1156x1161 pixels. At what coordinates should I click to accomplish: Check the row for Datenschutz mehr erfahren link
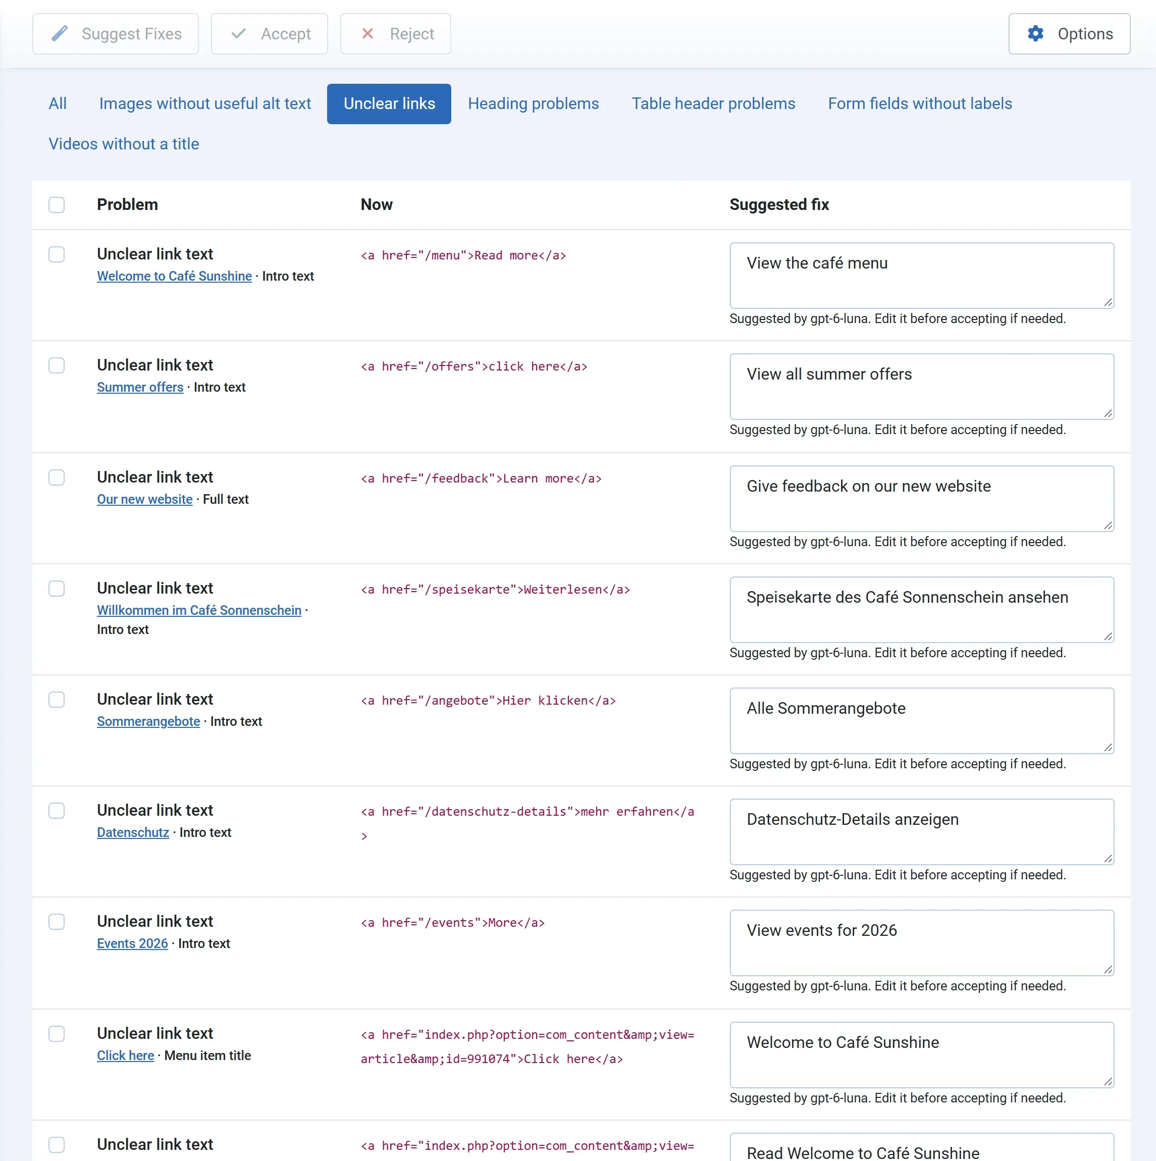[57, 811]
